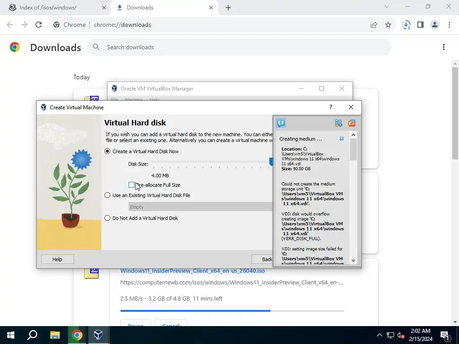The image size is (459, 344).
Task: Open Chrome downloads bubble icon
Action: pyautogui.click(x=406, y=25)
